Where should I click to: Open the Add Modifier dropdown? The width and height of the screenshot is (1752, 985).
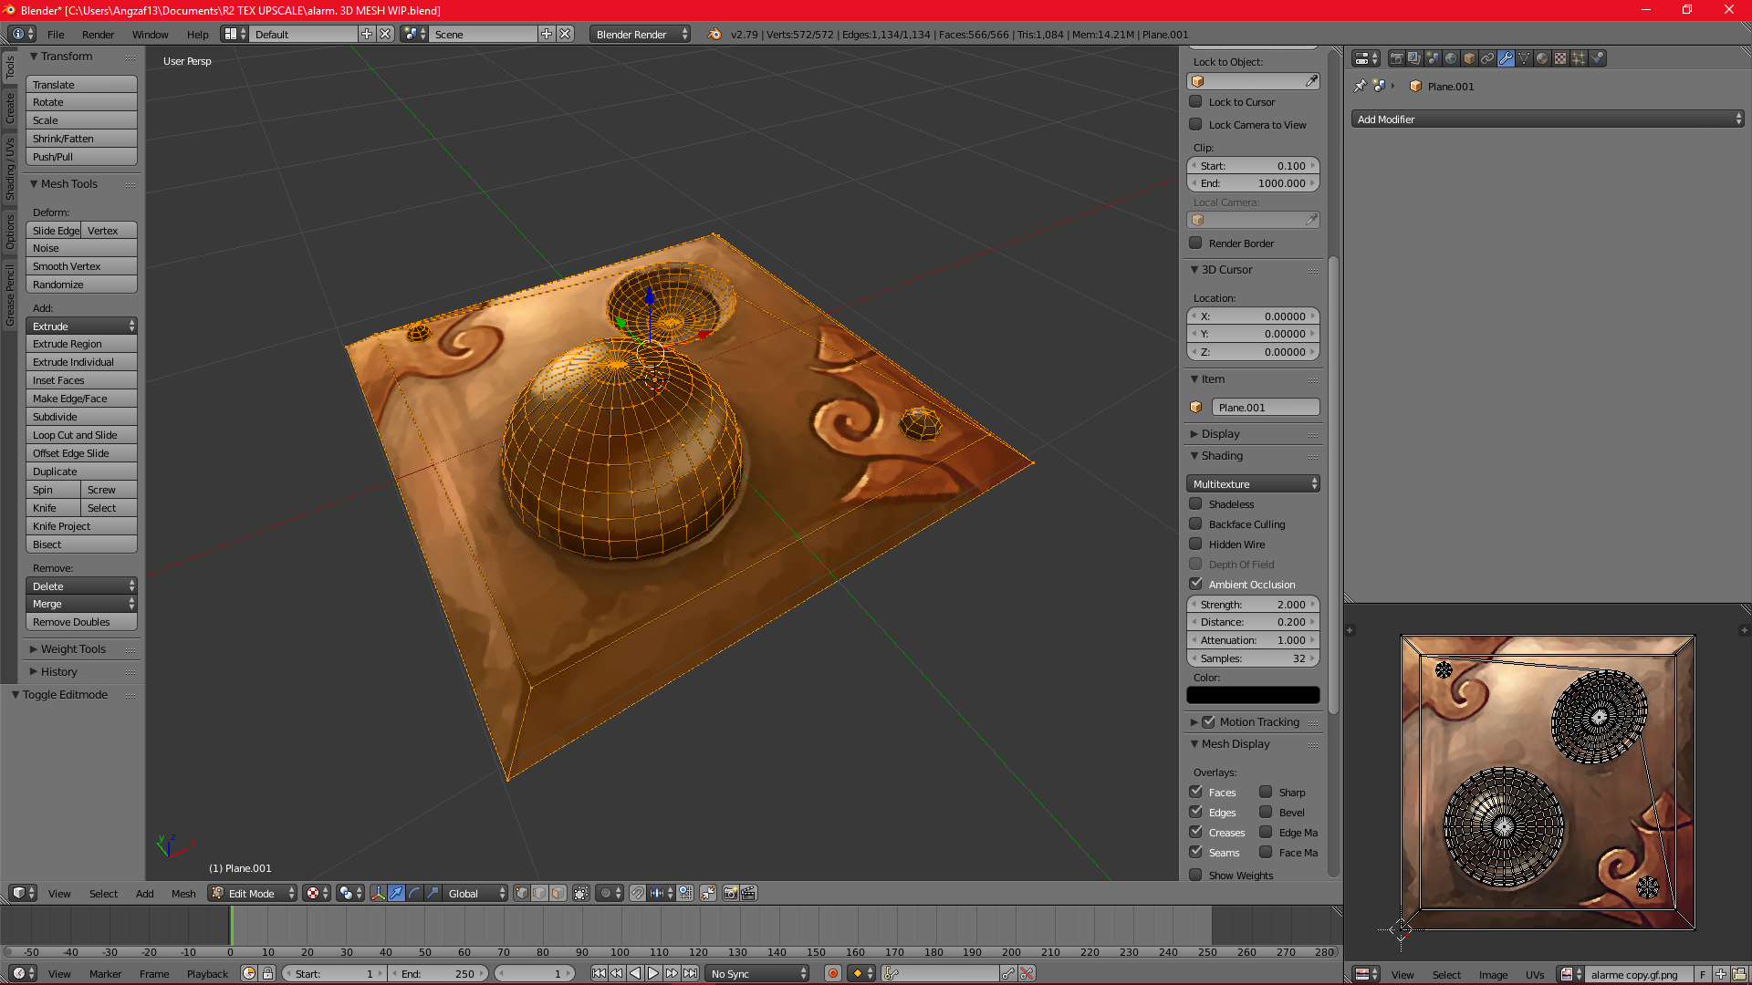[x=1548, y=119]
